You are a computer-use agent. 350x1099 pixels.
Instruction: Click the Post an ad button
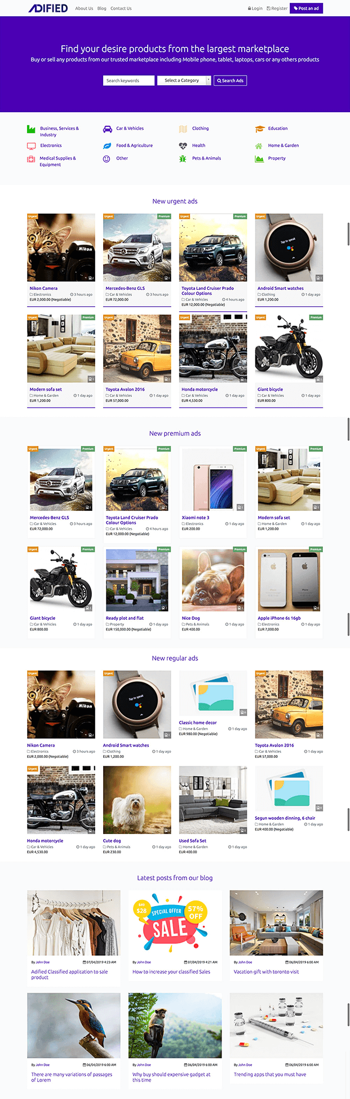tap(306, 8)
